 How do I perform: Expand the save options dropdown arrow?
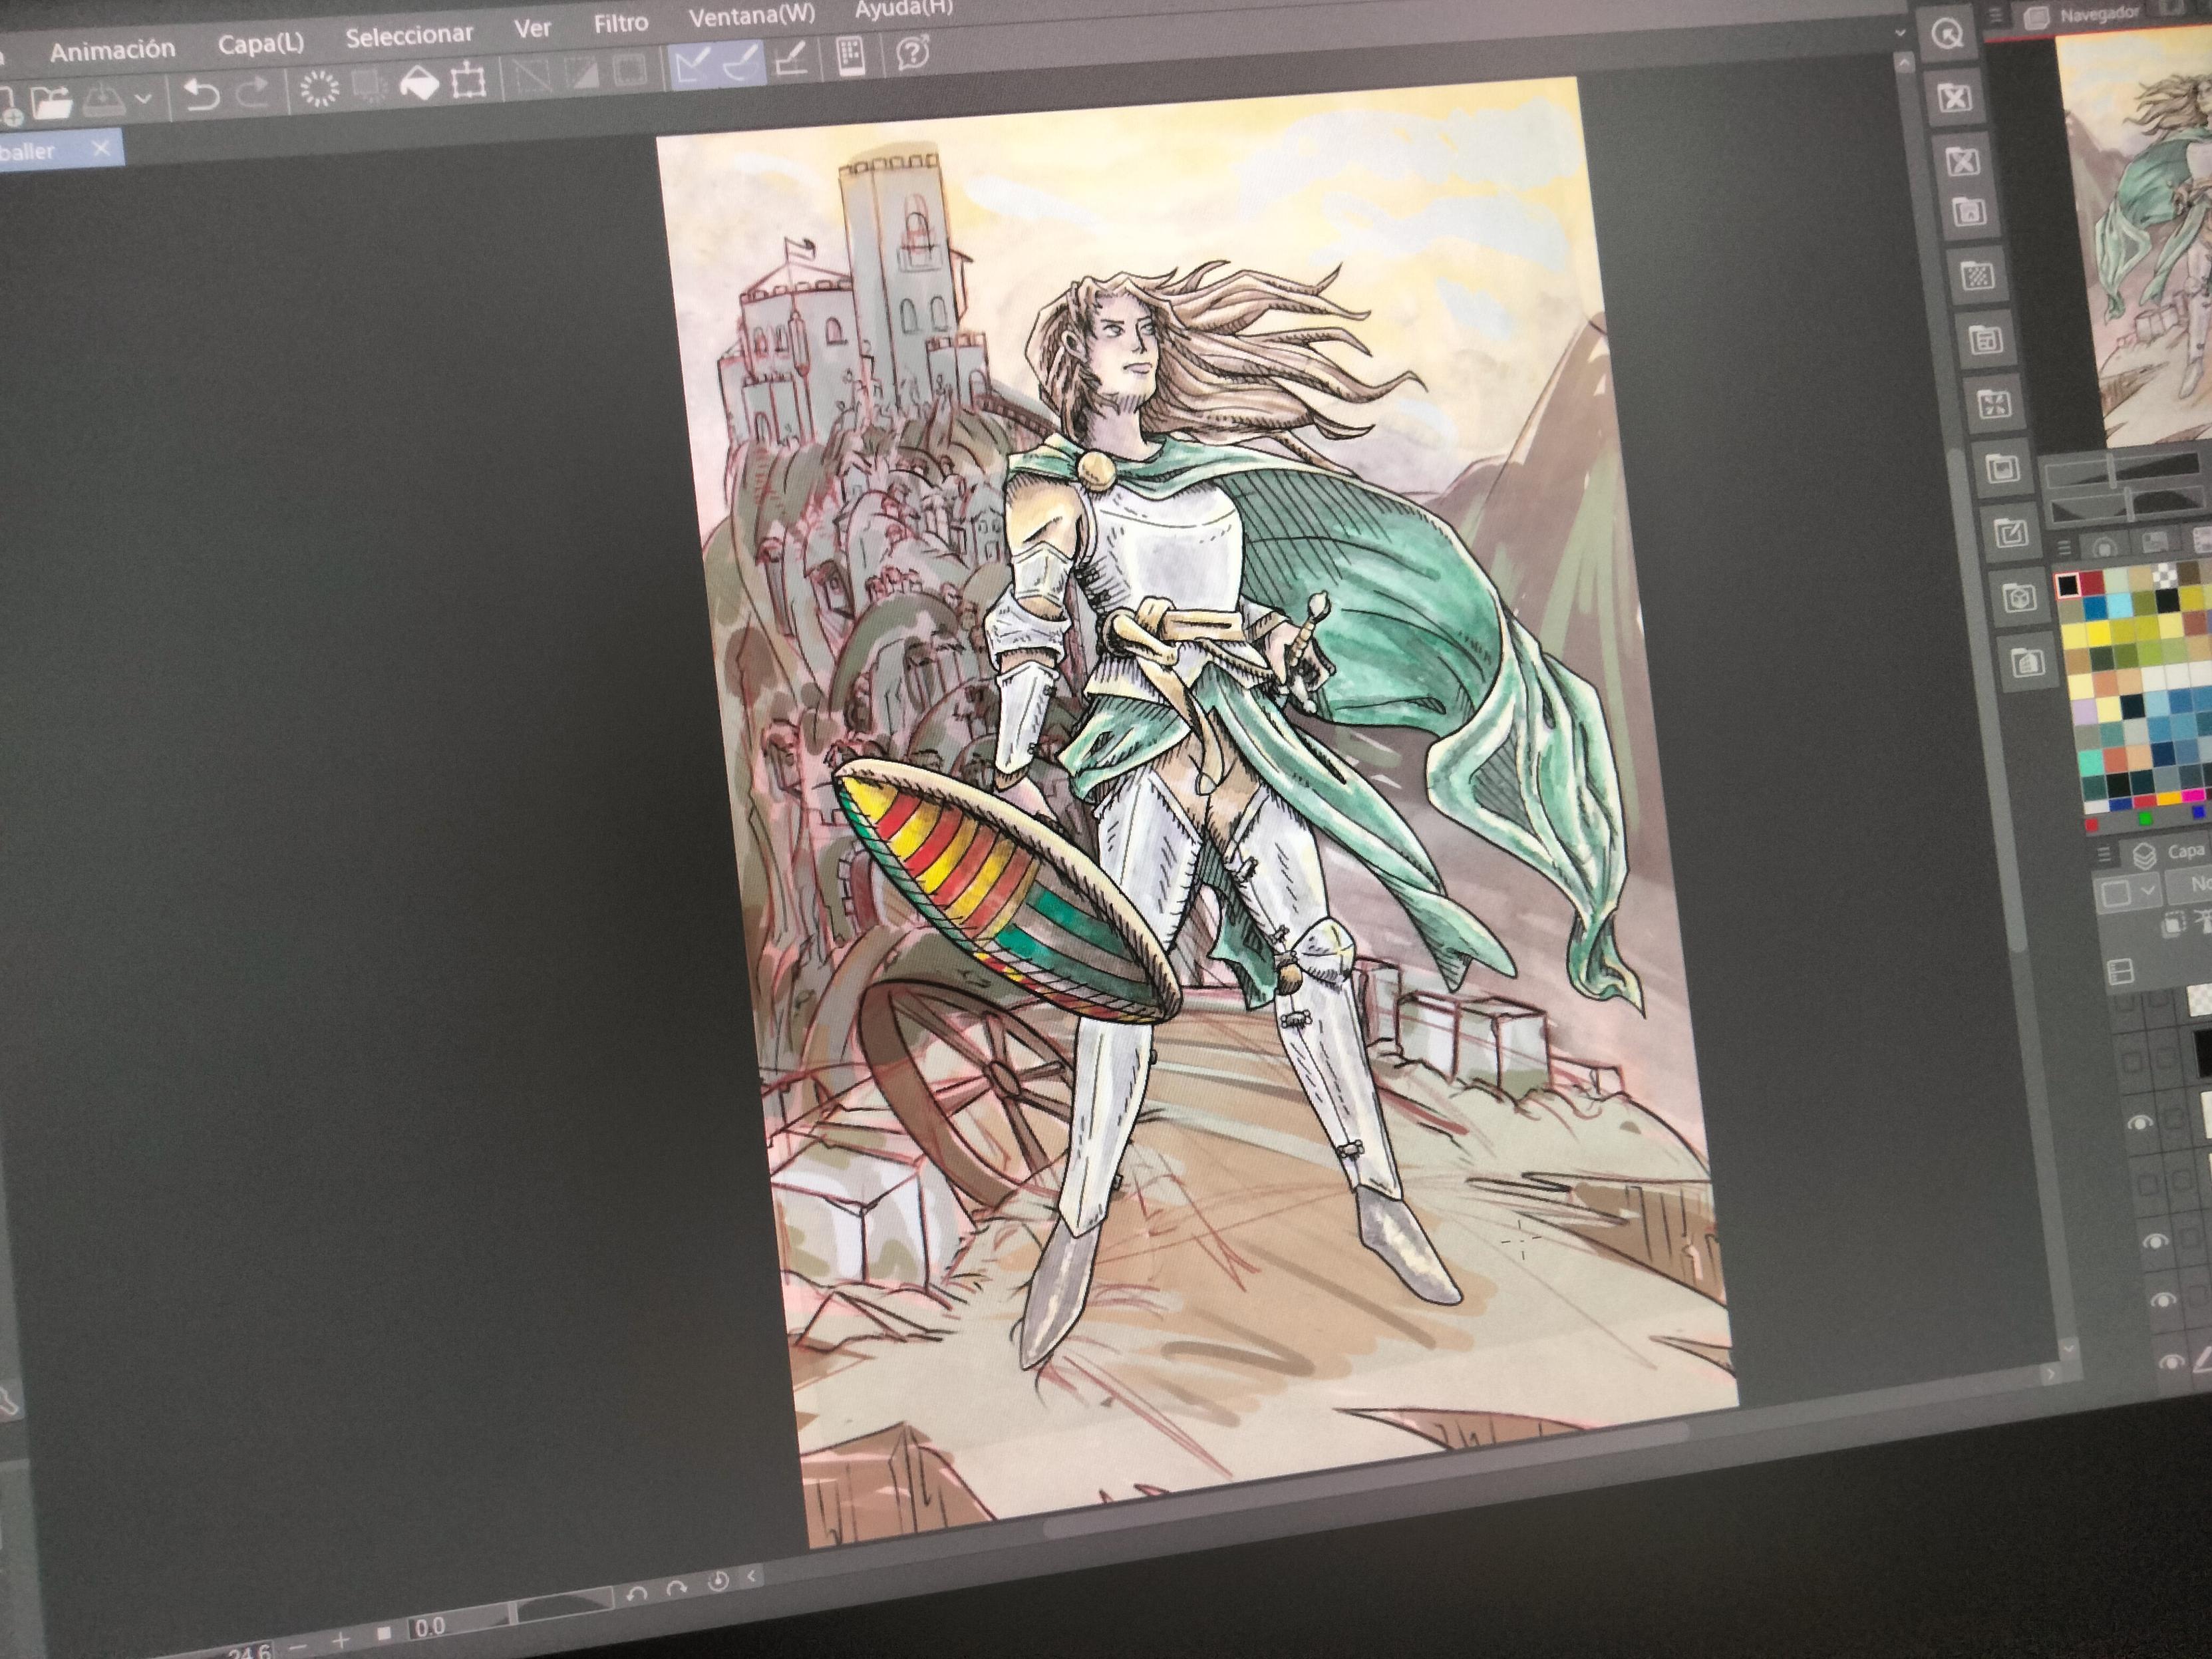[143, 98]
